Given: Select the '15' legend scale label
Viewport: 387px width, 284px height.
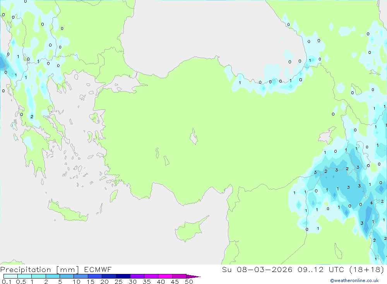Looking at the screenshot, I should (91, 282).
